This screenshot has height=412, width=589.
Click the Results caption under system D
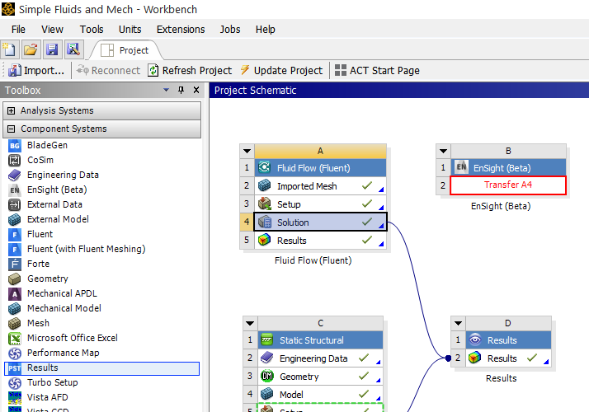(501, 378)
